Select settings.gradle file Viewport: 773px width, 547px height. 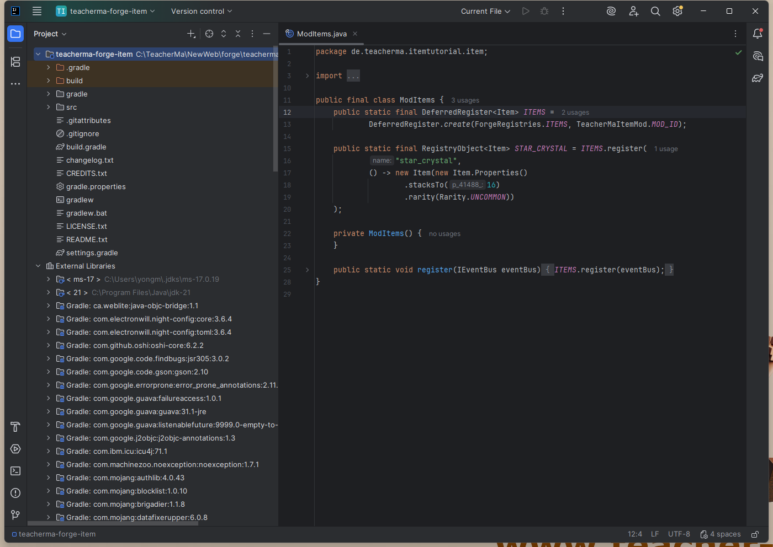pyautogui.click(x=92, y=253)
